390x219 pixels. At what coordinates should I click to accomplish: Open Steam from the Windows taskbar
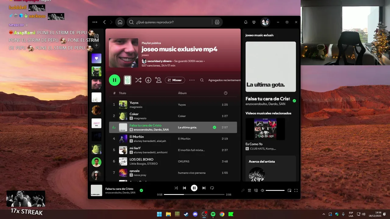(186, 214)
